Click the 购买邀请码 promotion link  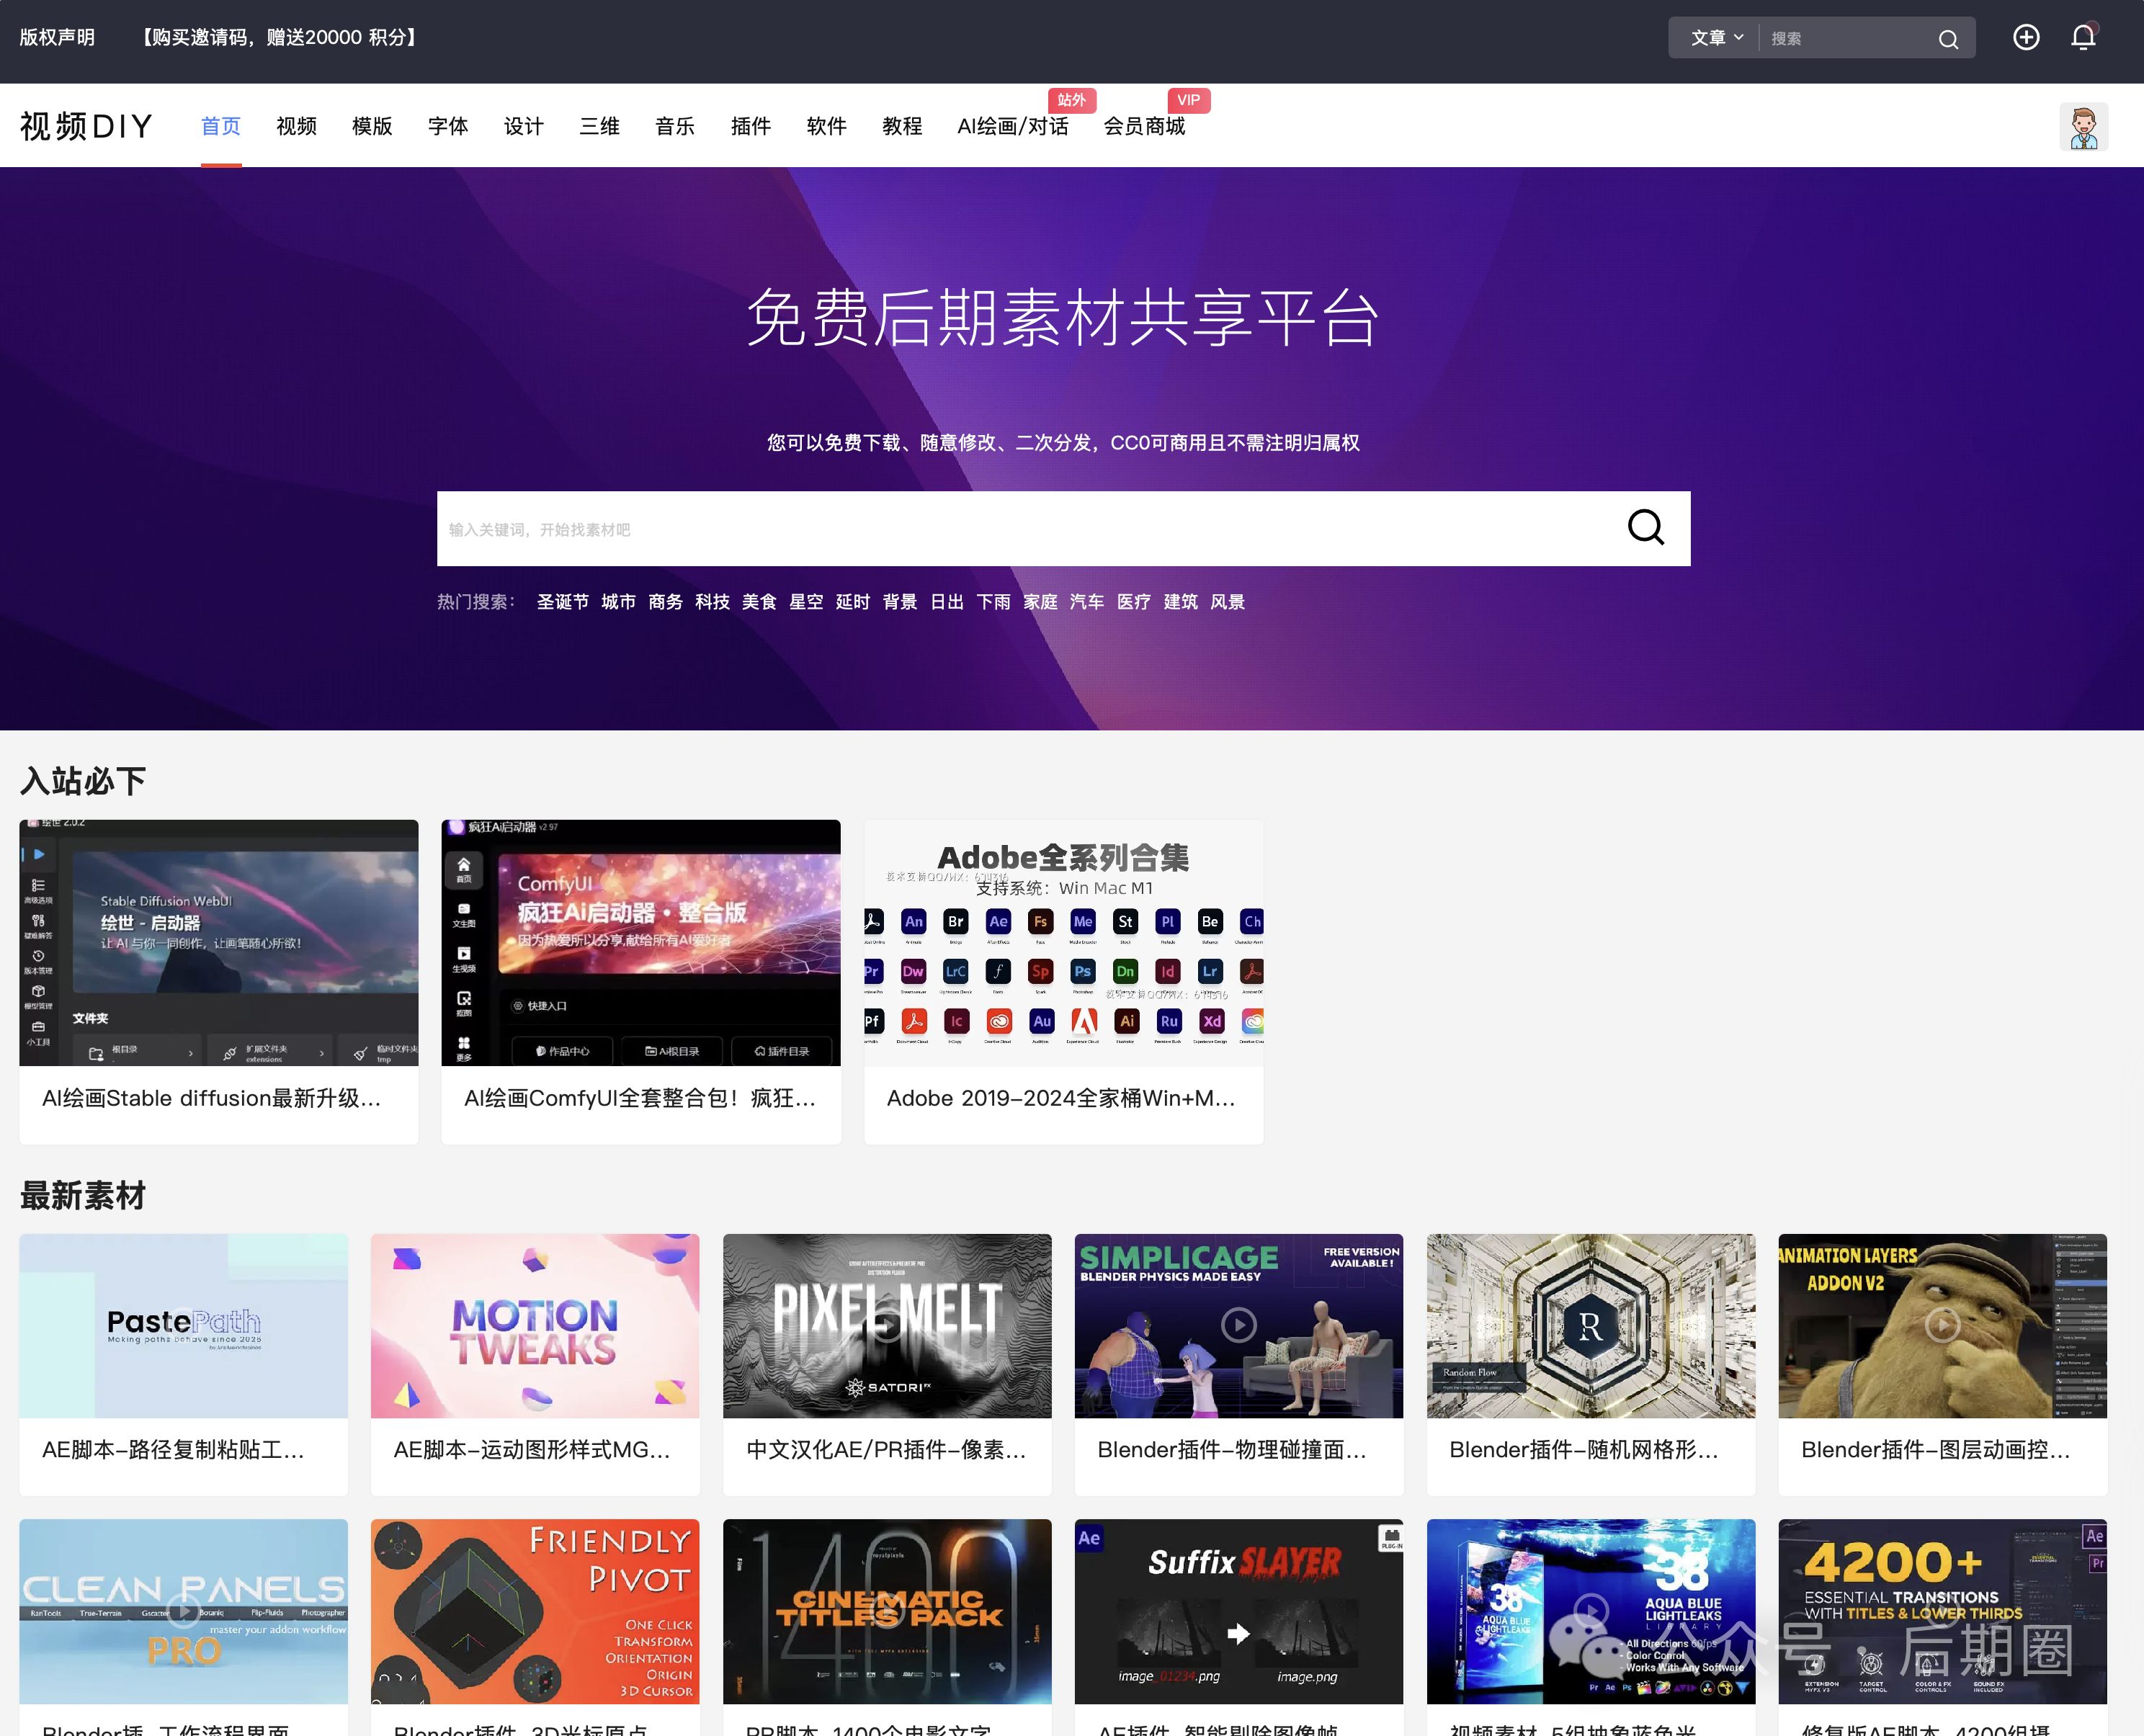click(x=279, y=37)
